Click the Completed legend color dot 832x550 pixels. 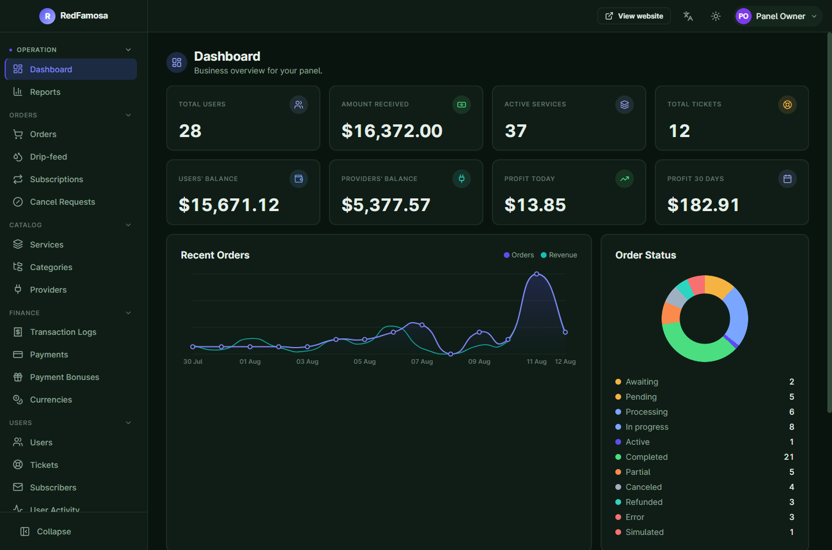618,457
